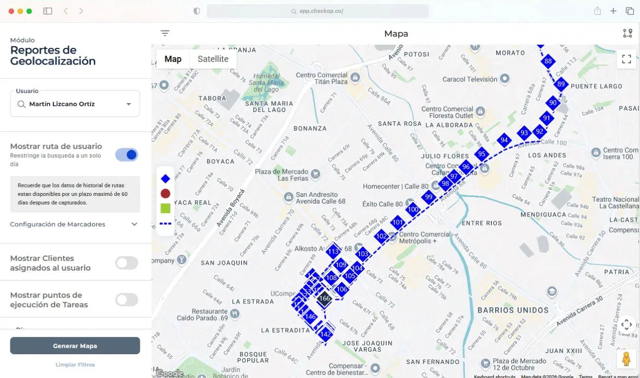The height and width of the screenshot is (378, 640).
Task: Click the dashed route line legend icon
Action: [x=165, y=223]
